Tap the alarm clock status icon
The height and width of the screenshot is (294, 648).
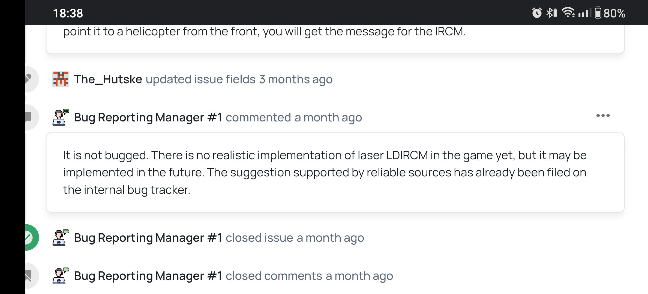click(x=537, y=13)
